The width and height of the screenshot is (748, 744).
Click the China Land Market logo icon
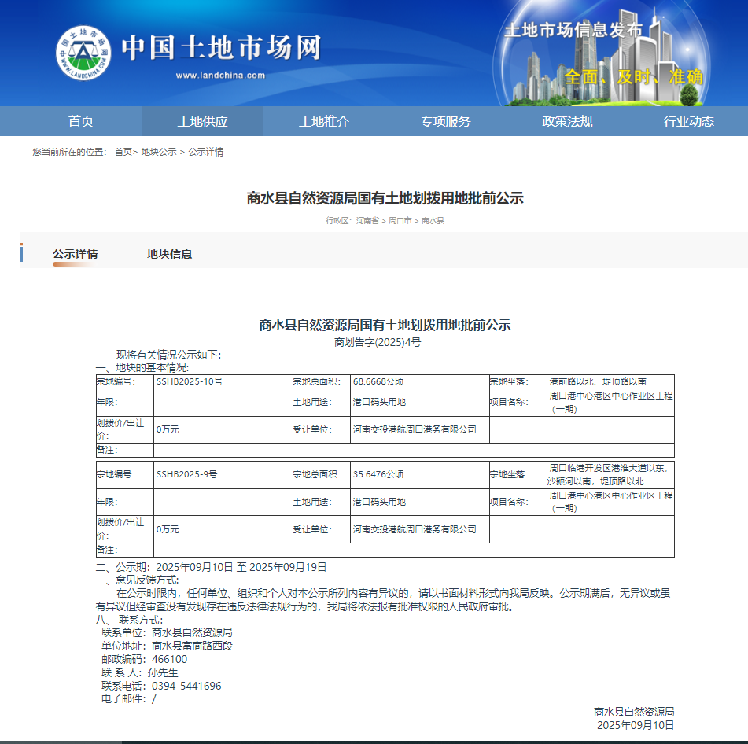83,53
